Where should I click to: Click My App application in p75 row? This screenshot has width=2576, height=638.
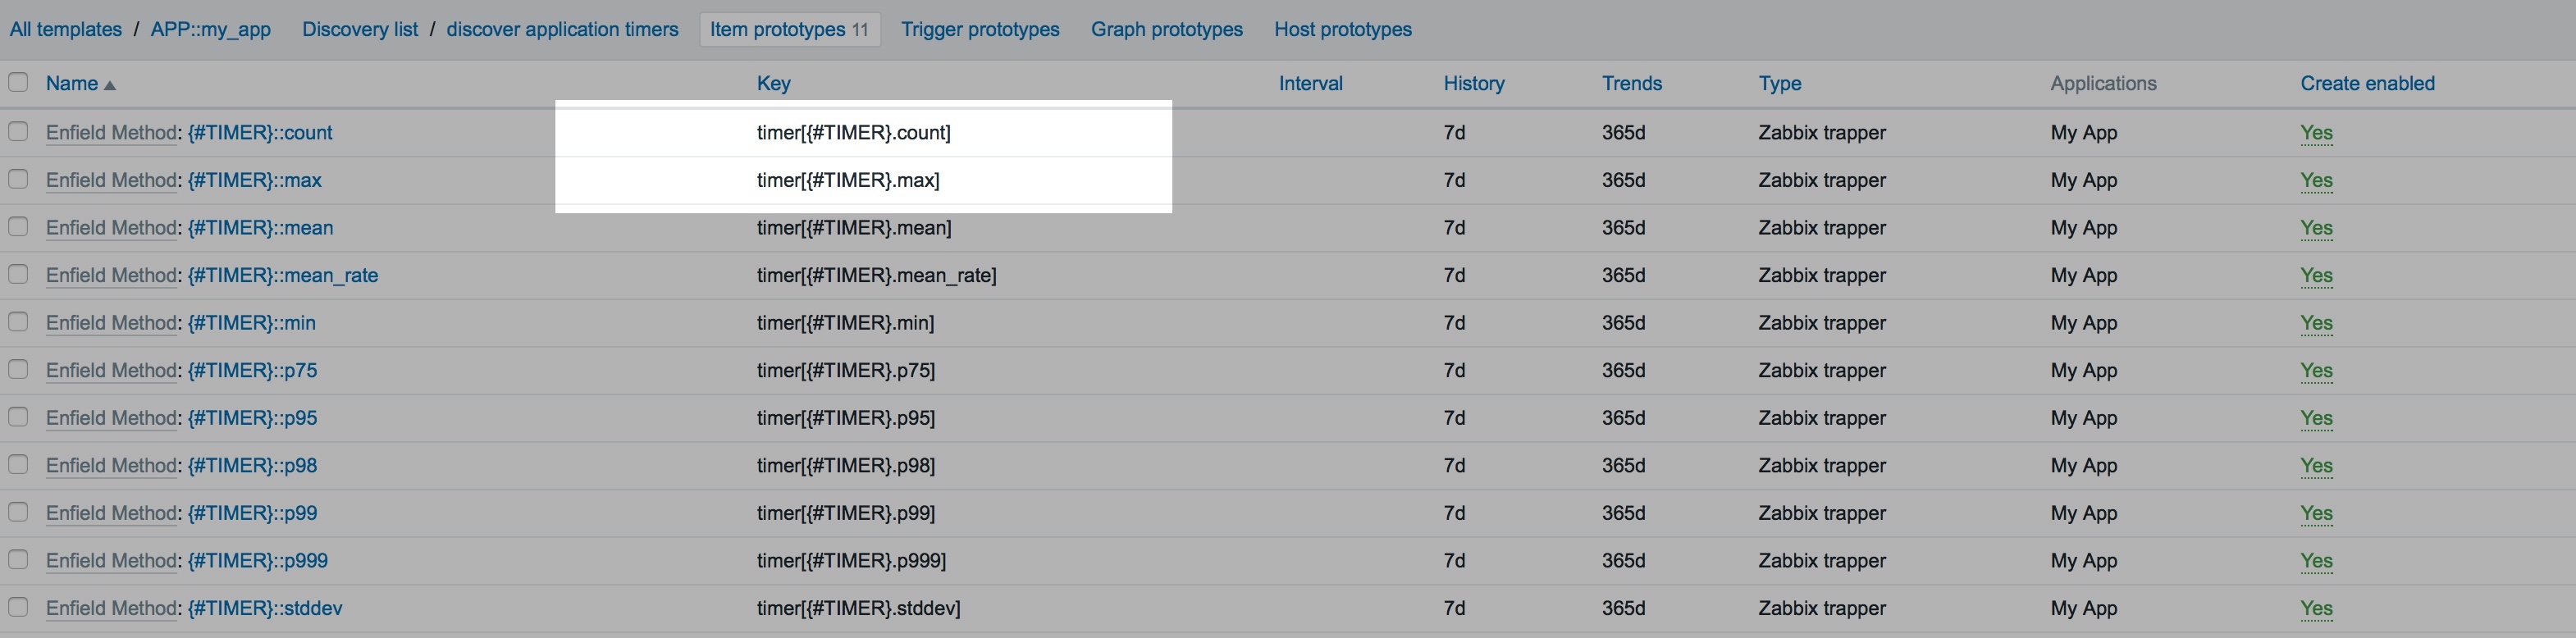[2084, 370]
